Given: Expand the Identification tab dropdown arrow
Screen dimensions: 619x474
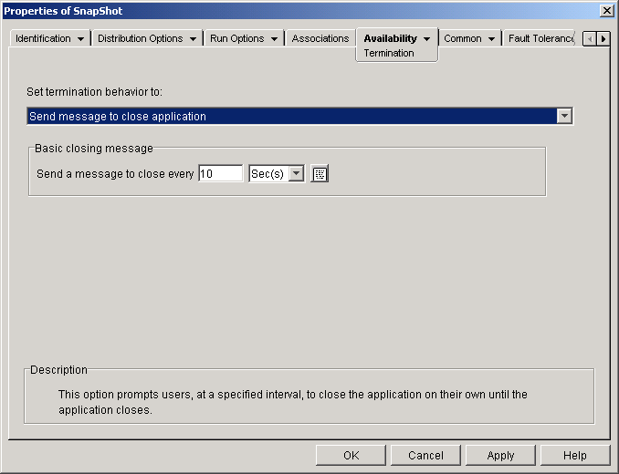Looking at the screenshot, I should coord(80,39).
